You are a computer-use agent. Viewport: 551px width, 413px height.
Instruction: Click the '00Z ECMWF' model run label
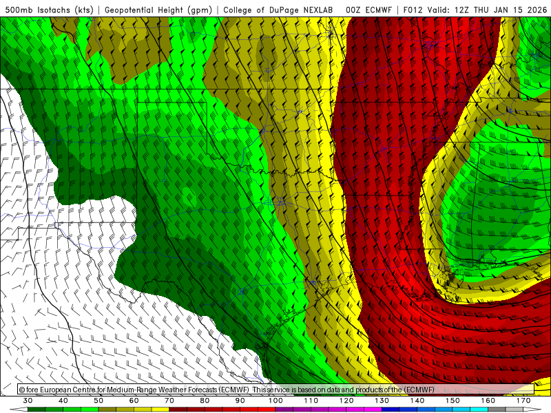click(x=368, y=10)
